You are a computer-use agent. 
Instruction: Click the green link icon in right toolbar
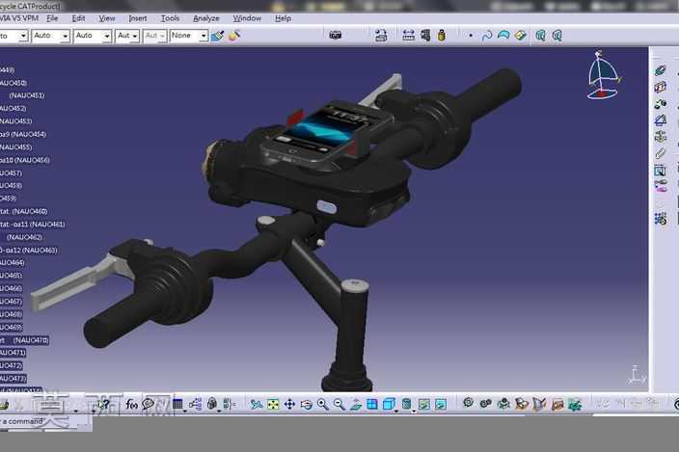[x=661, y=70]
